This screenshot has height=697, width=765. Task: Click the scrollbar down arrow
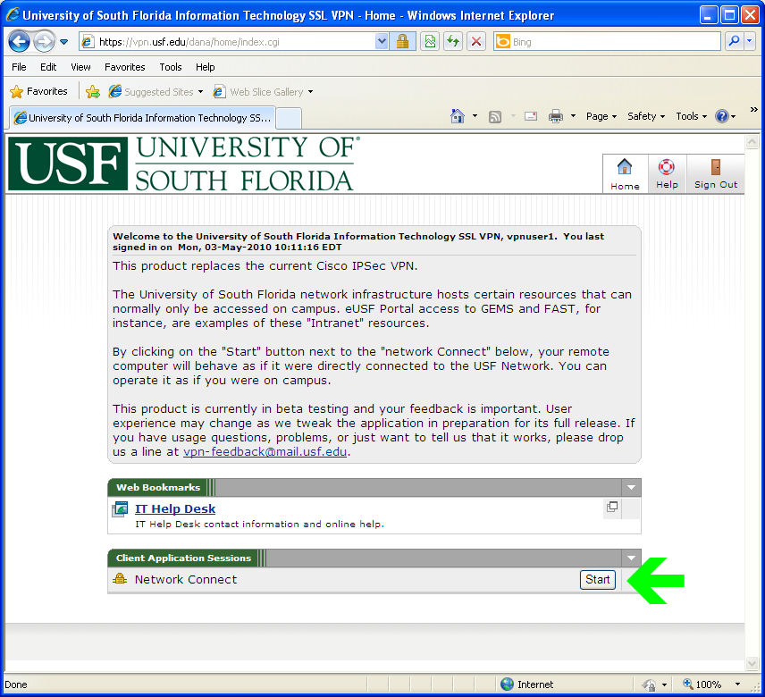(x=752, y=663)
